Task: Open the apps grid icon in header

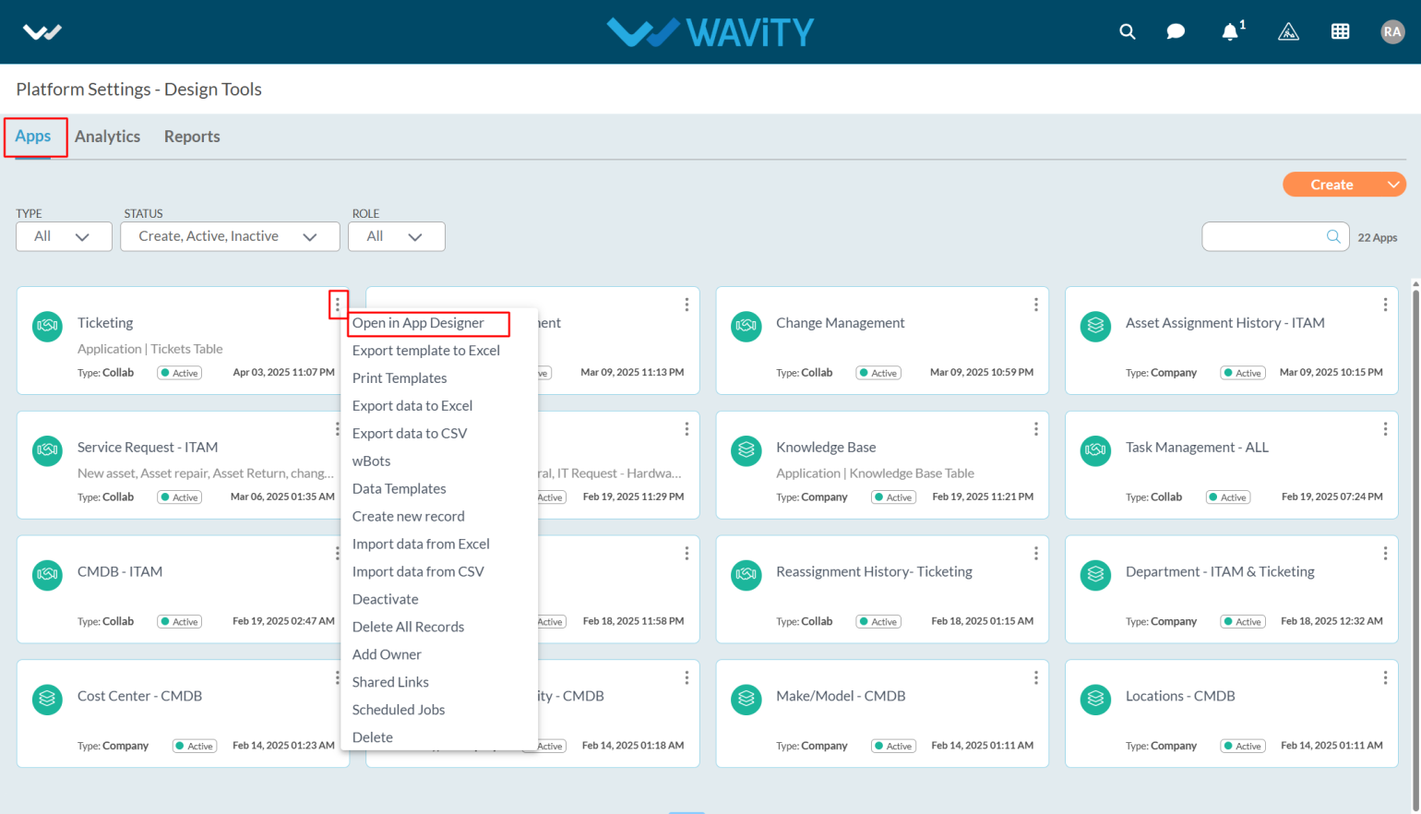Action: (1340, 31)
